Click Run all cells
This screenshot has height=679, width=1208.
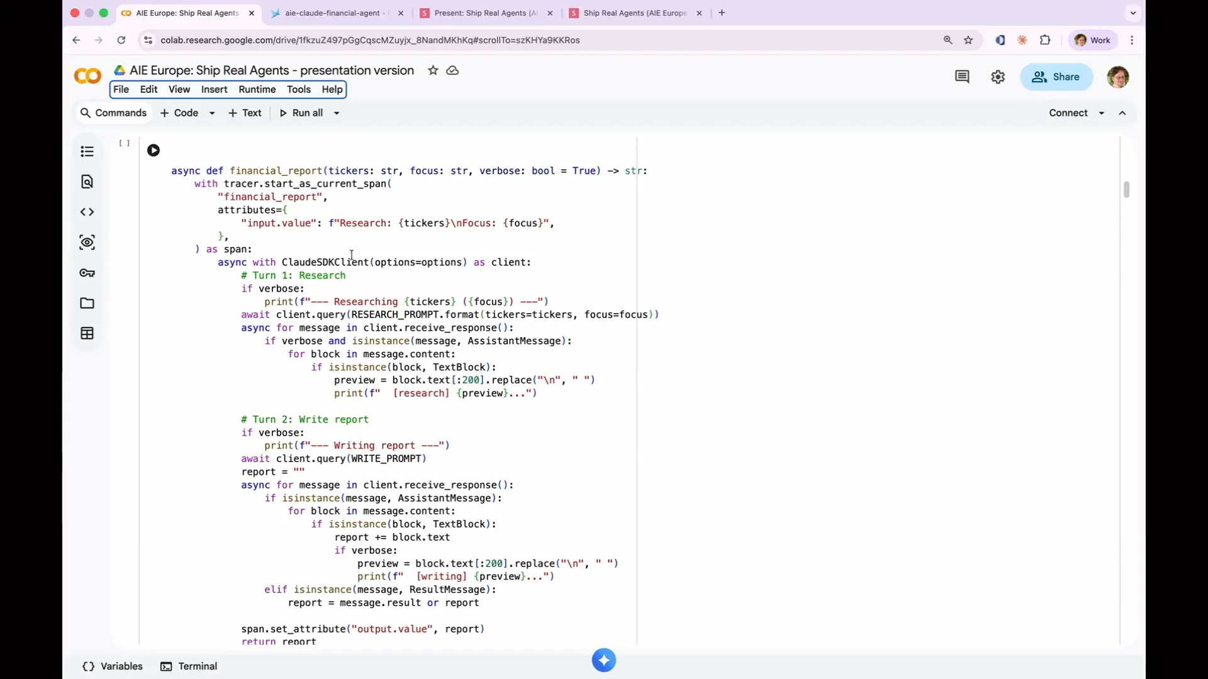(301, 113)
